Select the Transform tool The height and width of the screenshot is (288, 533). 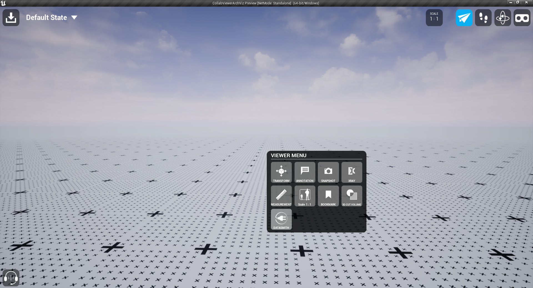(x=281, y=172)
